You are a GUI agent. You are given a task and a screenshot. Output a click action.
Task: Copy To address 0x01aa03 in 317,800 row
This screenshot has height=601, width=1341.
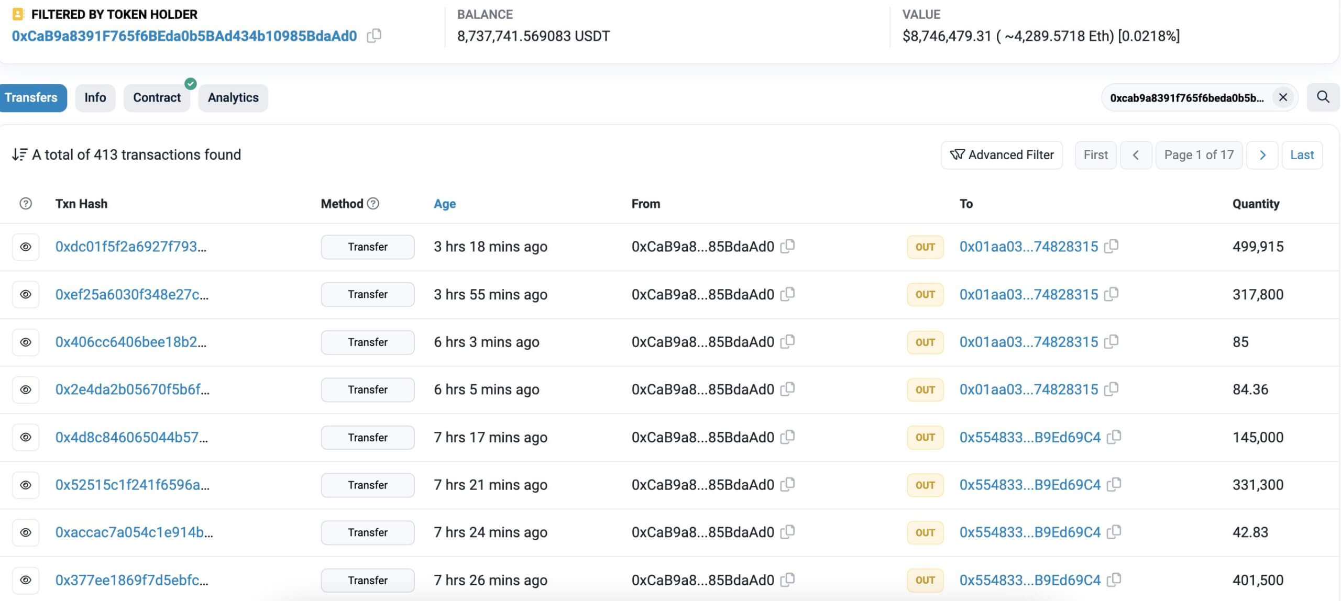pyautogui.click(x=1111, y=294)
